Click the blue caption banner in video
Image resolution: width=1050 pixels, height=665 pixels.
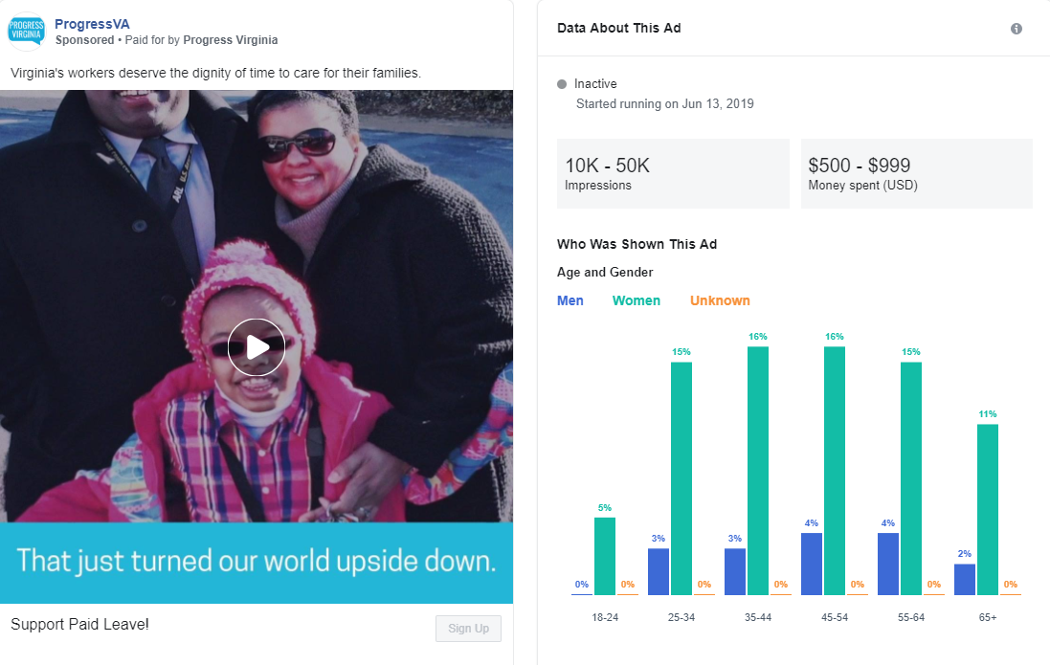tap(257, 563)
